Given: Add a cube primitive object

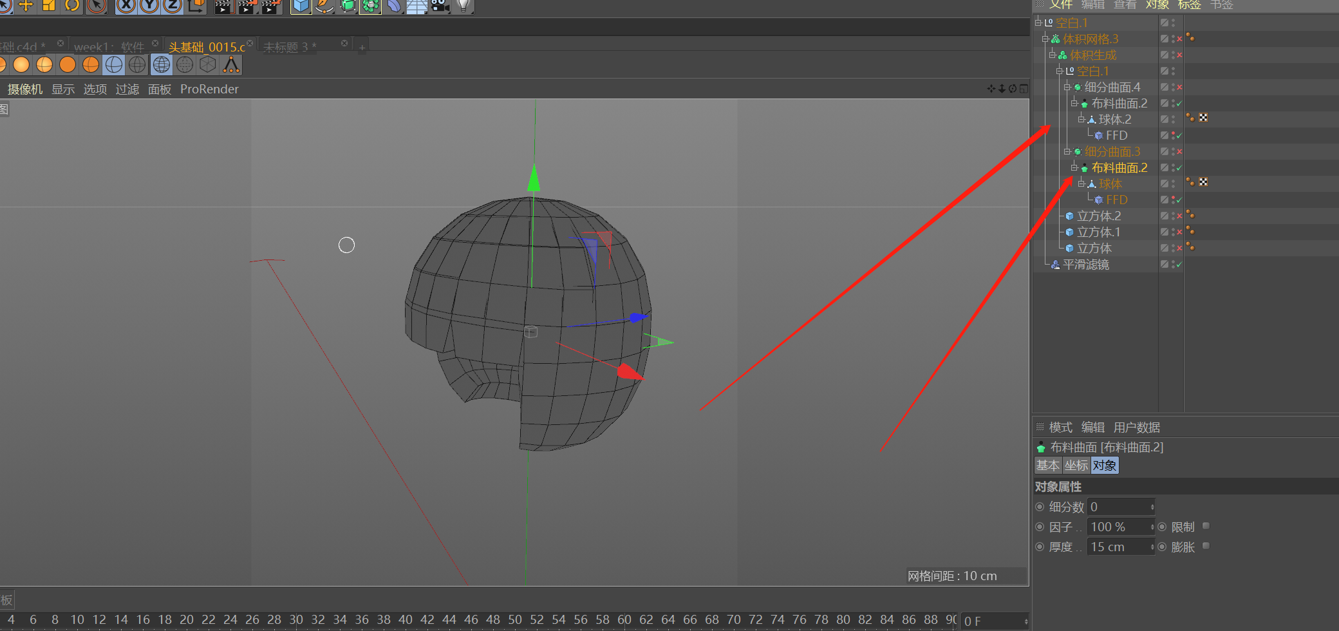Looking at the screenshot, I should tap(301, 6).
